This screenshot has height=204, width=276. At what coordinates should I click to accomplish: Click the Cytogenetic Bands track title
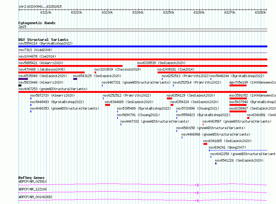pos(37,23)
